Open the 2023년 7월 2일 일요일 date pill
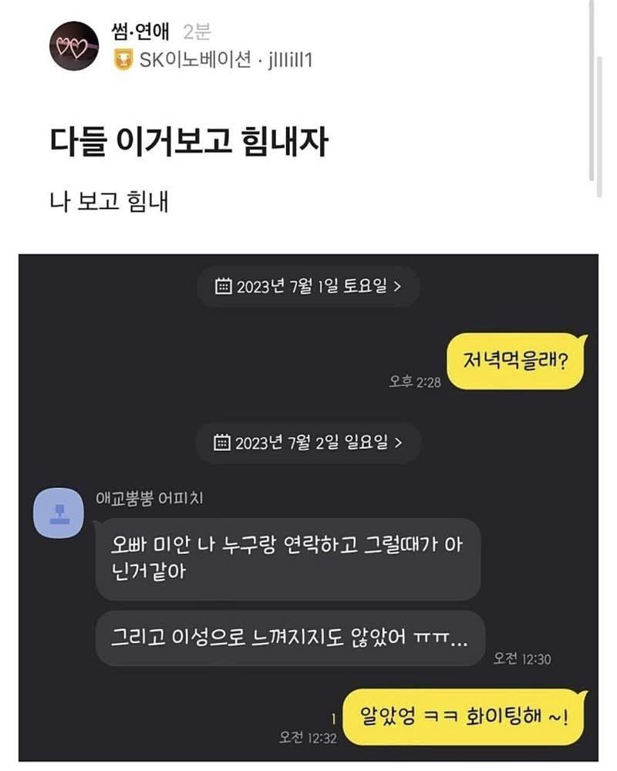This screenshot has height=771, width=617. 308,443
